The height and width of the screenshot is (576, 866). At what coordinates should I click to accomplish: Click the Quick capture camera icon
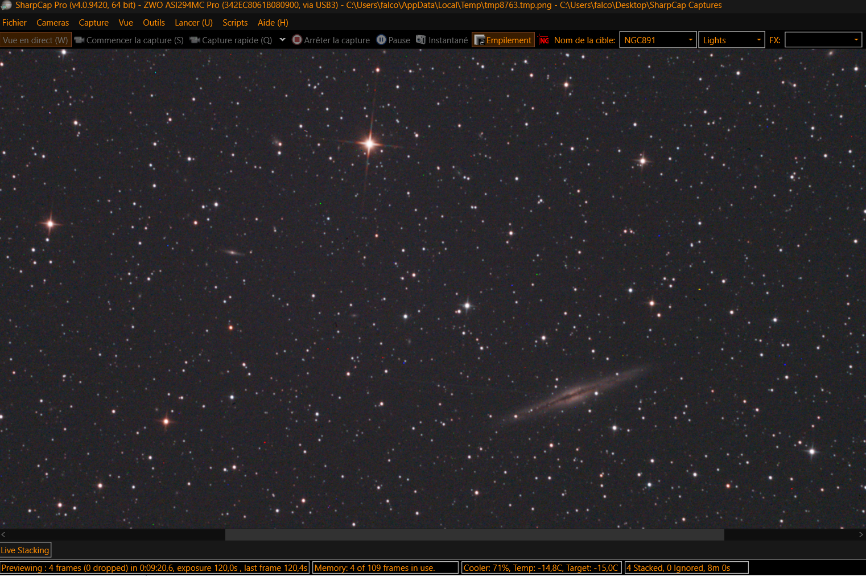(195, 40)
